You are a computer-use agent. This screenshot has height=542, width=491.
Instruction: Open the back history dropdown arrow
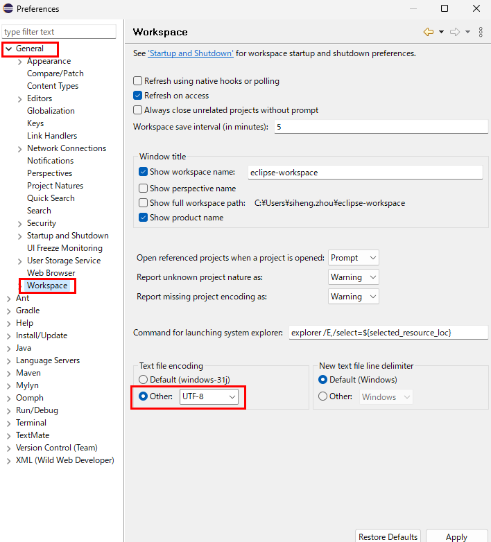(x=441, y=32)
